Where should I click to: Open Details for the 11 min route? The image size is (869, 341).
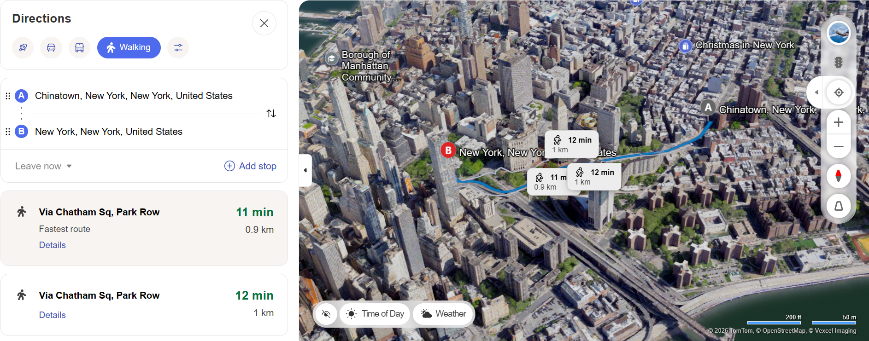point(53,245)
